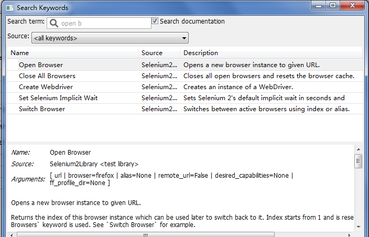Click the Search Keywords window icon

coord(10,8)
